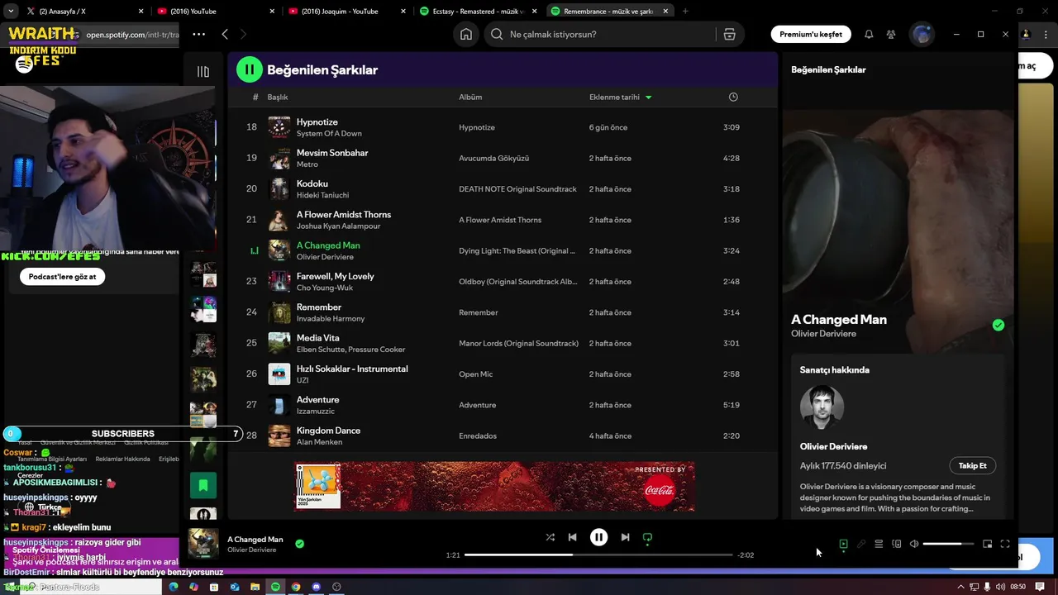This screenshot has height=595, width=1058.
Task: Sort by the Başlık column header
Action: 278,97
